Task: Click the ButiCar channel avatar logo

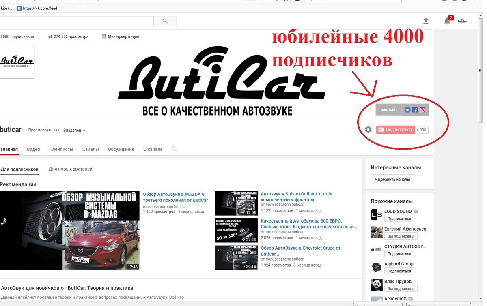Action: (17, 61)
